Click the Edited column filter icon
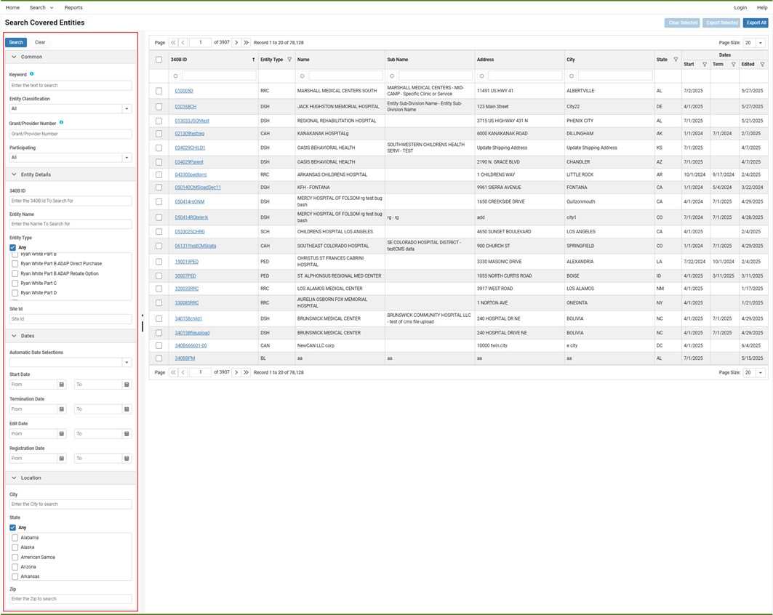Viewport: 773px width, 615px height. [762, 65]
